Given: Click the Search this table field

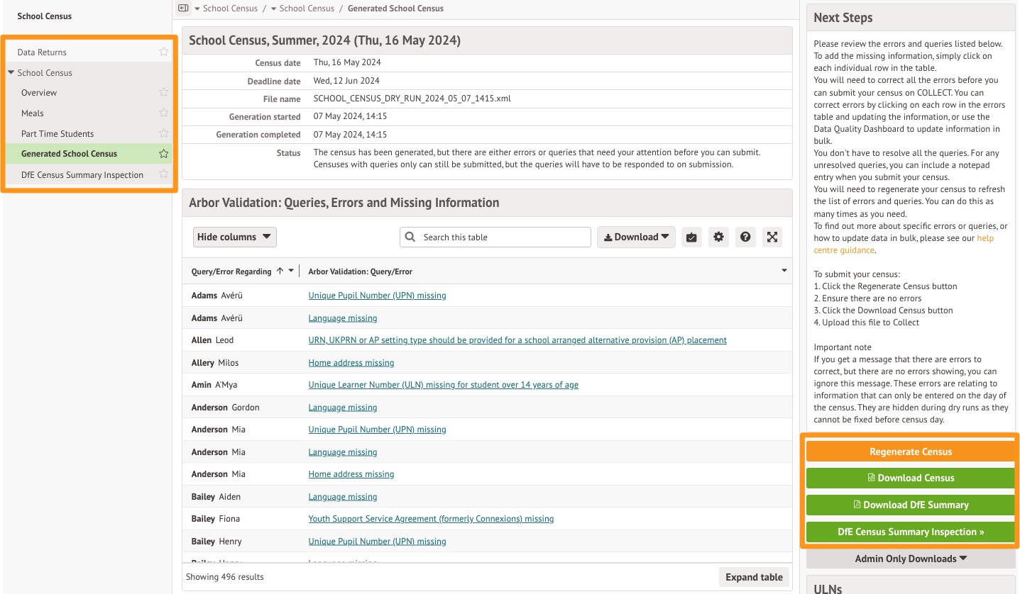Looking at the screenshot, I should click(x=503, y=237).
